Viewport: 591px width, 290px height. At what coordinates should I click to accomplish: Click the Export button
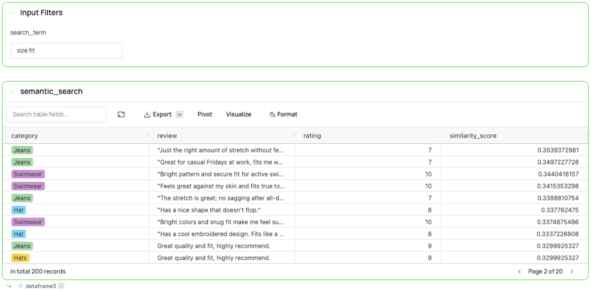click(158, 114)
